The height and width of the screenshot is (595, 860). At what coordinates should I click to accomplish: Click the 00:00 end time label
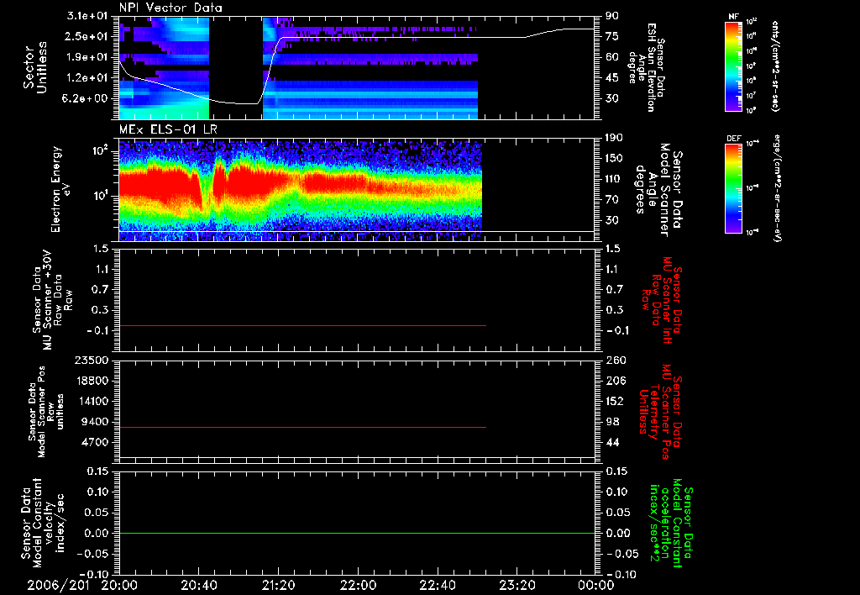tap(596, 585)
